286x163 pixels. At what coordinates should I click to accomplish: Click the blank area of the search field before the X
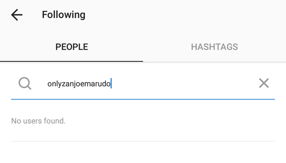184,84
